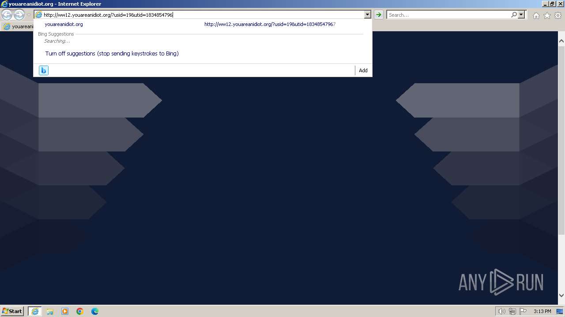Expand the address bar autocomplete dropdown arrow
Screen dimensions: 565x317
coord(367,15)
